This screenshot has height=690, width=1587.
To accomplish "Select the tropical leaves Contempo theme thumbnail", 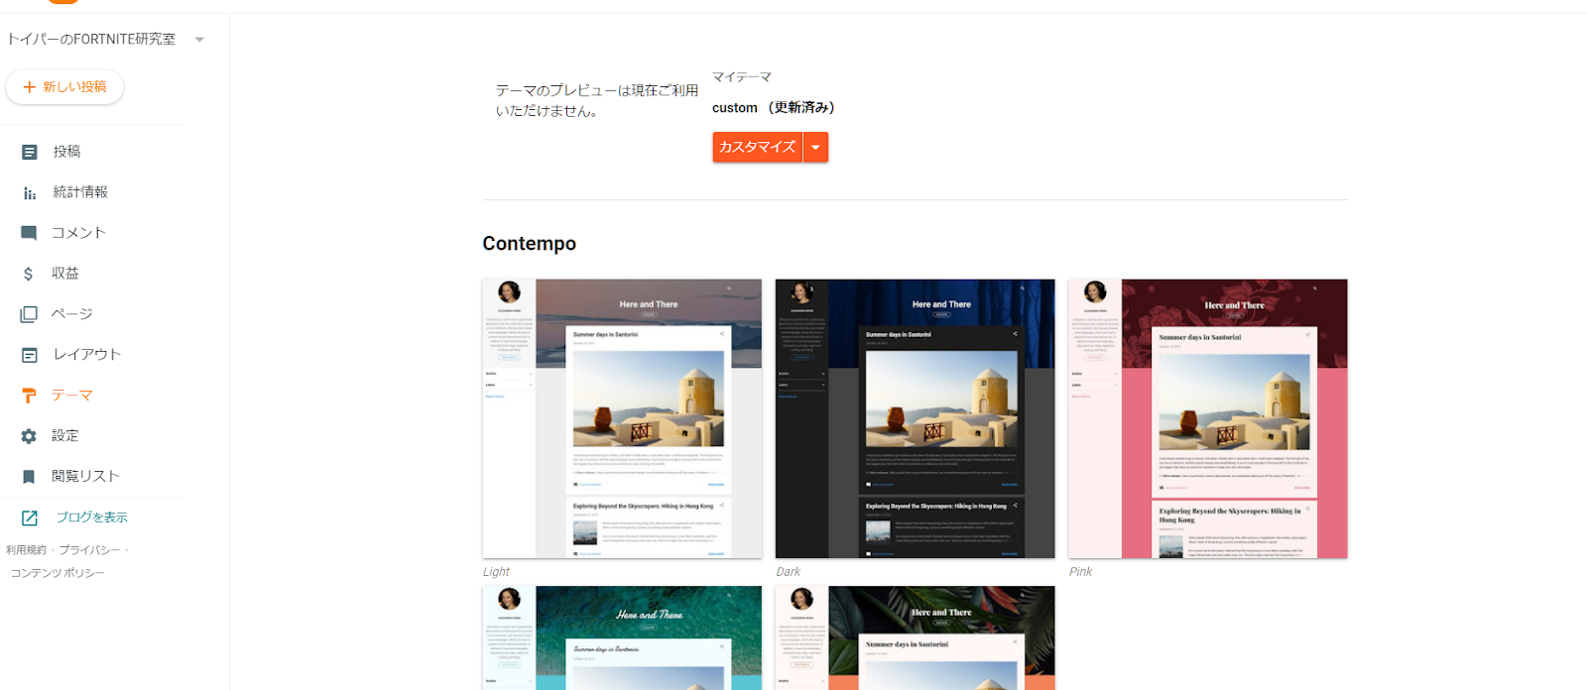I will coord(915,637).
